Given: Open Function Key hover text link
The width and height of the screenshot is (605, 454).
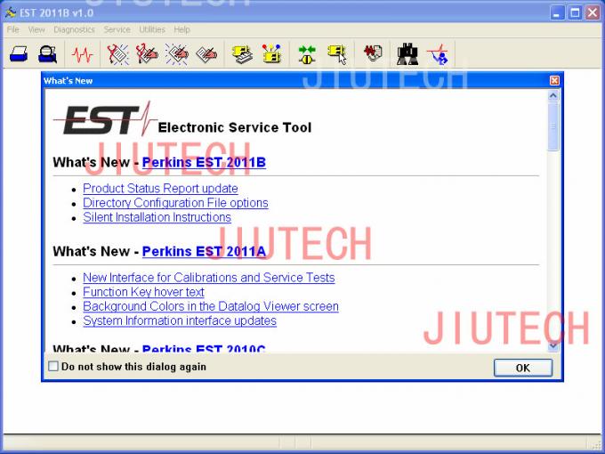Looking at the screenshot, I should pos(143,292).
